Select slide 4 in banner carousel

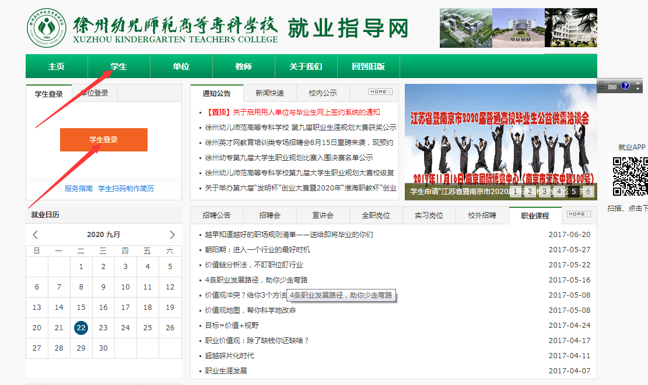tap(559, 191)
